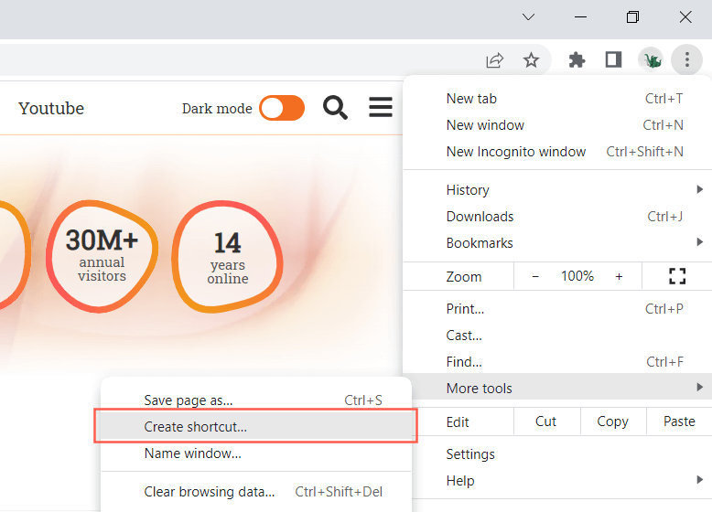712x512 pixels.
Task: Enter fullscreen with the Zoom row icon
Action: (677, 276)
